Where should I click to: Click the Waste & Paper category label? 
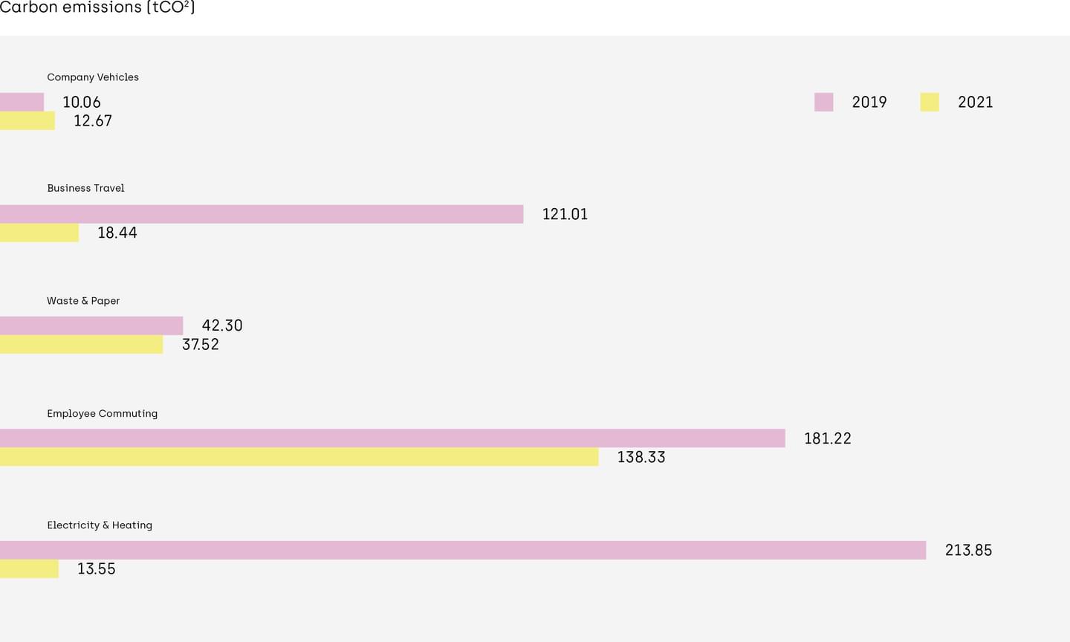83,301
